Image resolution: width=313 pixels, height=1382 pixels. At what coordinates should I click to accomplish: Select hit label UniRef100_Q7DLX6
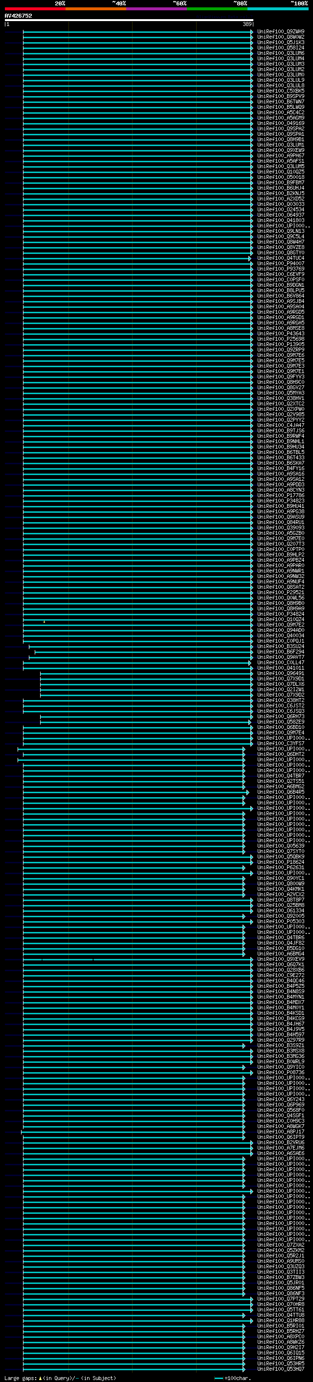tap(281, 684)
